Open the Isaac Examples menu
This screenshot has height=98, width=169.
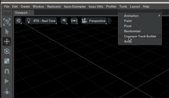pyautogui.click(x=75, y=6)
